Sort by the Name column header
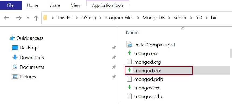Screen dimensions: 233x104 pyautogui.click(x=132, y=33)
